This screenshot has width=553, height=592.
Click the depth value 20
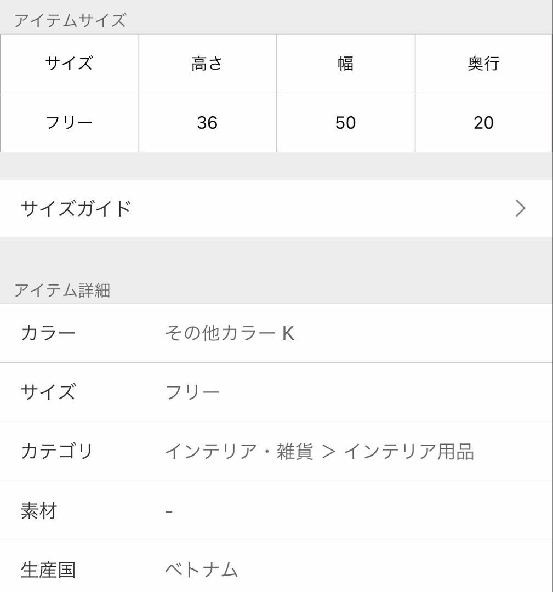tap(483, 122)
